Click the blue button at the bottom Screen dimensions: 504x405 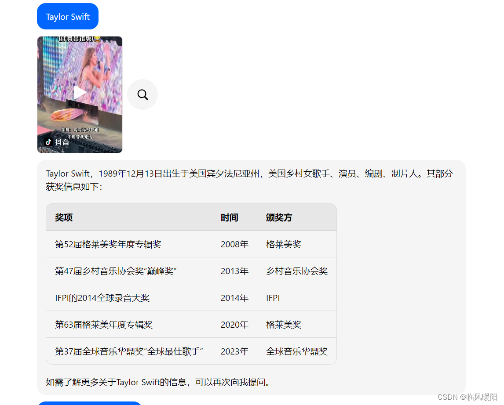pos(89,403)
